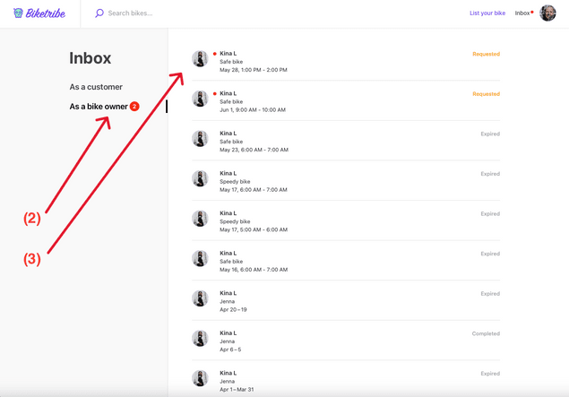Open Requested status on Jun 1 booking
The height and width of the screenshot is (397, 569).
(x=486, y=94)
